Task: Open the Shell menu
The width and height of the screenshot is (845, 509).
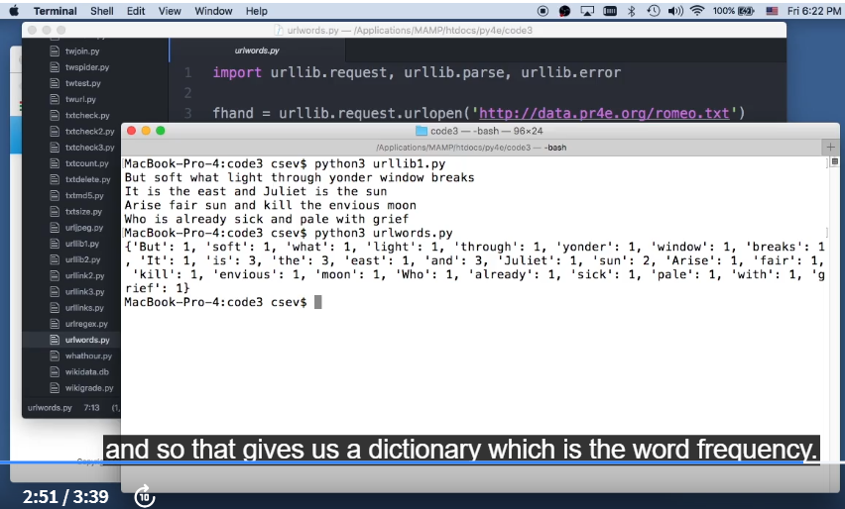Action: tap(102, 11)
